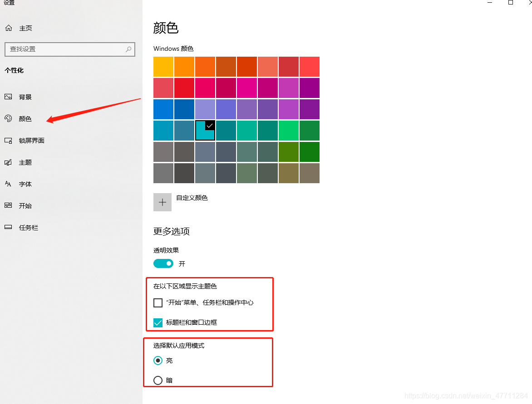This screenshot has height=404, width=532.
Task: Open 主题 settings page
Action: pos(25,162)
